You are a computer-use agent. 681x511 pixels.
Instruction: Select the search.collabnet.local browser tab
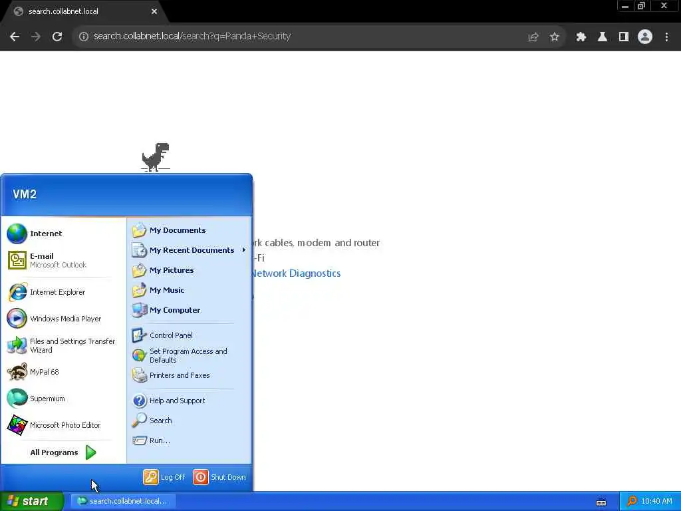[x=85, y=12]
